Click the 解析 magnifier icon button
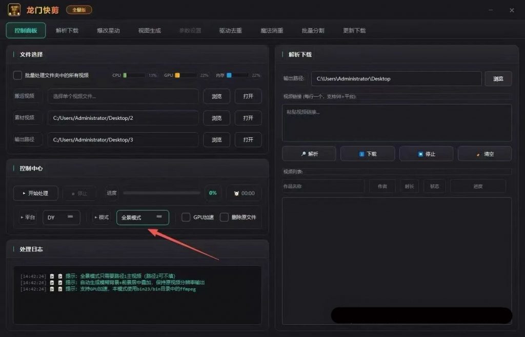 [x=304, y=154]
